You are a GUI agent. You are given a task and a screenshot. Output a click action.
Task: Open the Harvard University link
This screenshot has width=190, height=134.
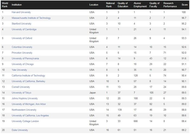pyautogui.click(x=21, y=12)
